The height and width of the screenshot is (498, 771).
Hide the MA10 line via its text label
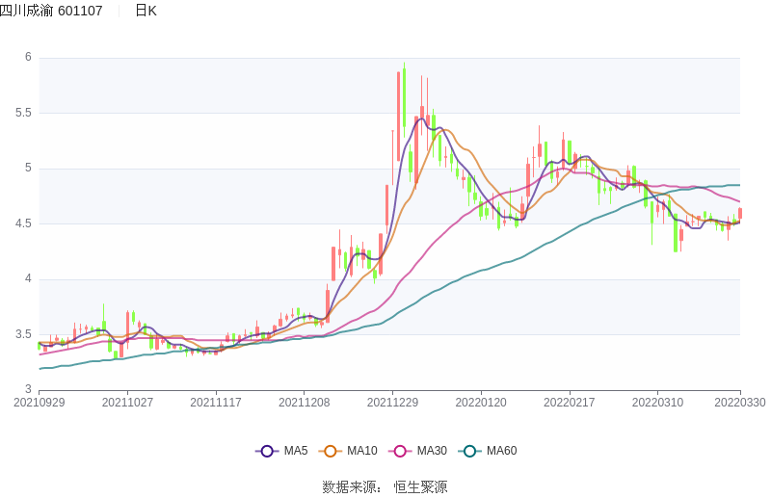[361, 451]
